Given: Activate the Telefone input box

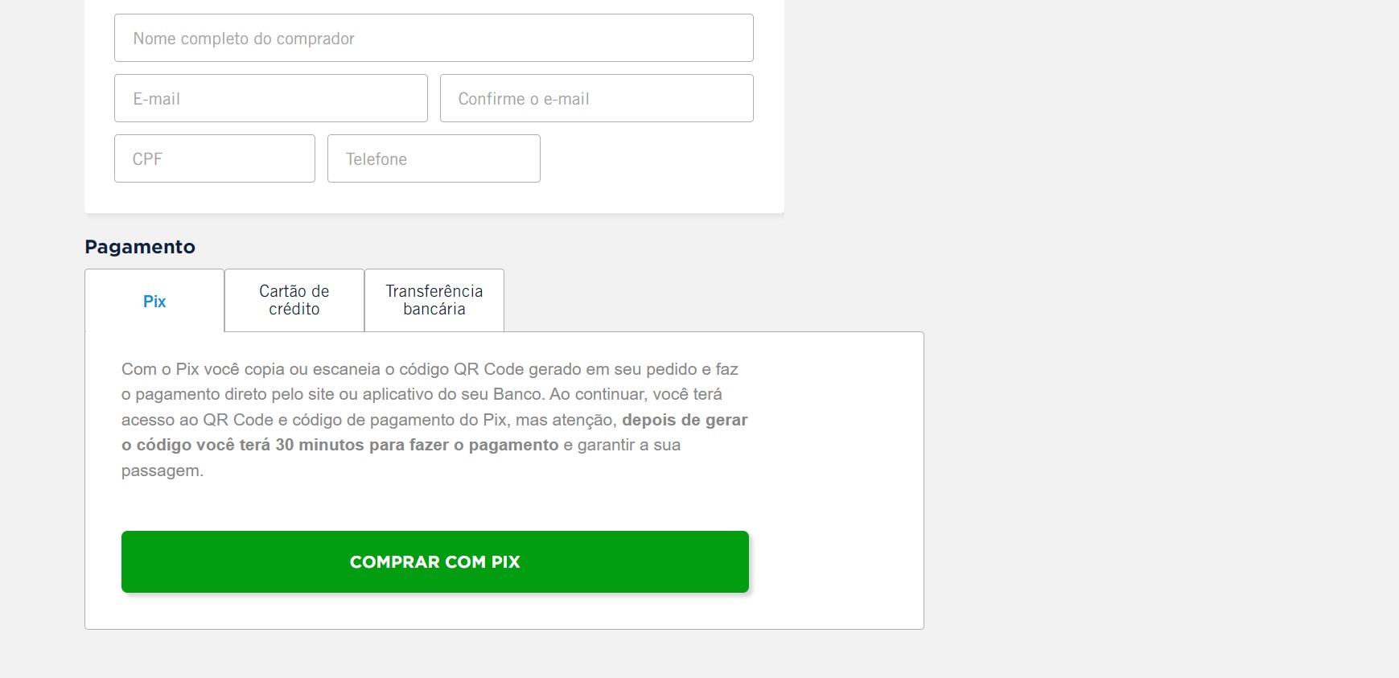Looking at the screenshot, I should [x=434, y=158].
